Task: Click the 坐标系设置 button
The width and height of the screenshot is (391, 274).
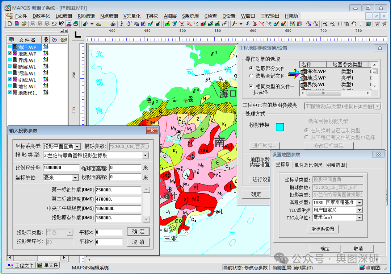Action: coord(323,229)
